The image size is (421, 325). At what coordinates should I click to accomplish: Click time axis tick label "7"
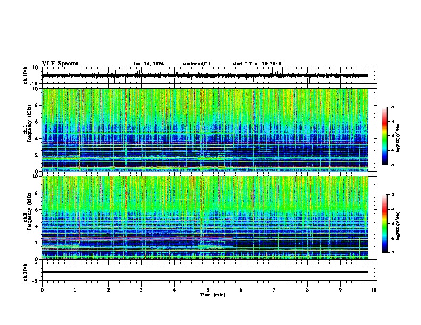tap(274, 290)
